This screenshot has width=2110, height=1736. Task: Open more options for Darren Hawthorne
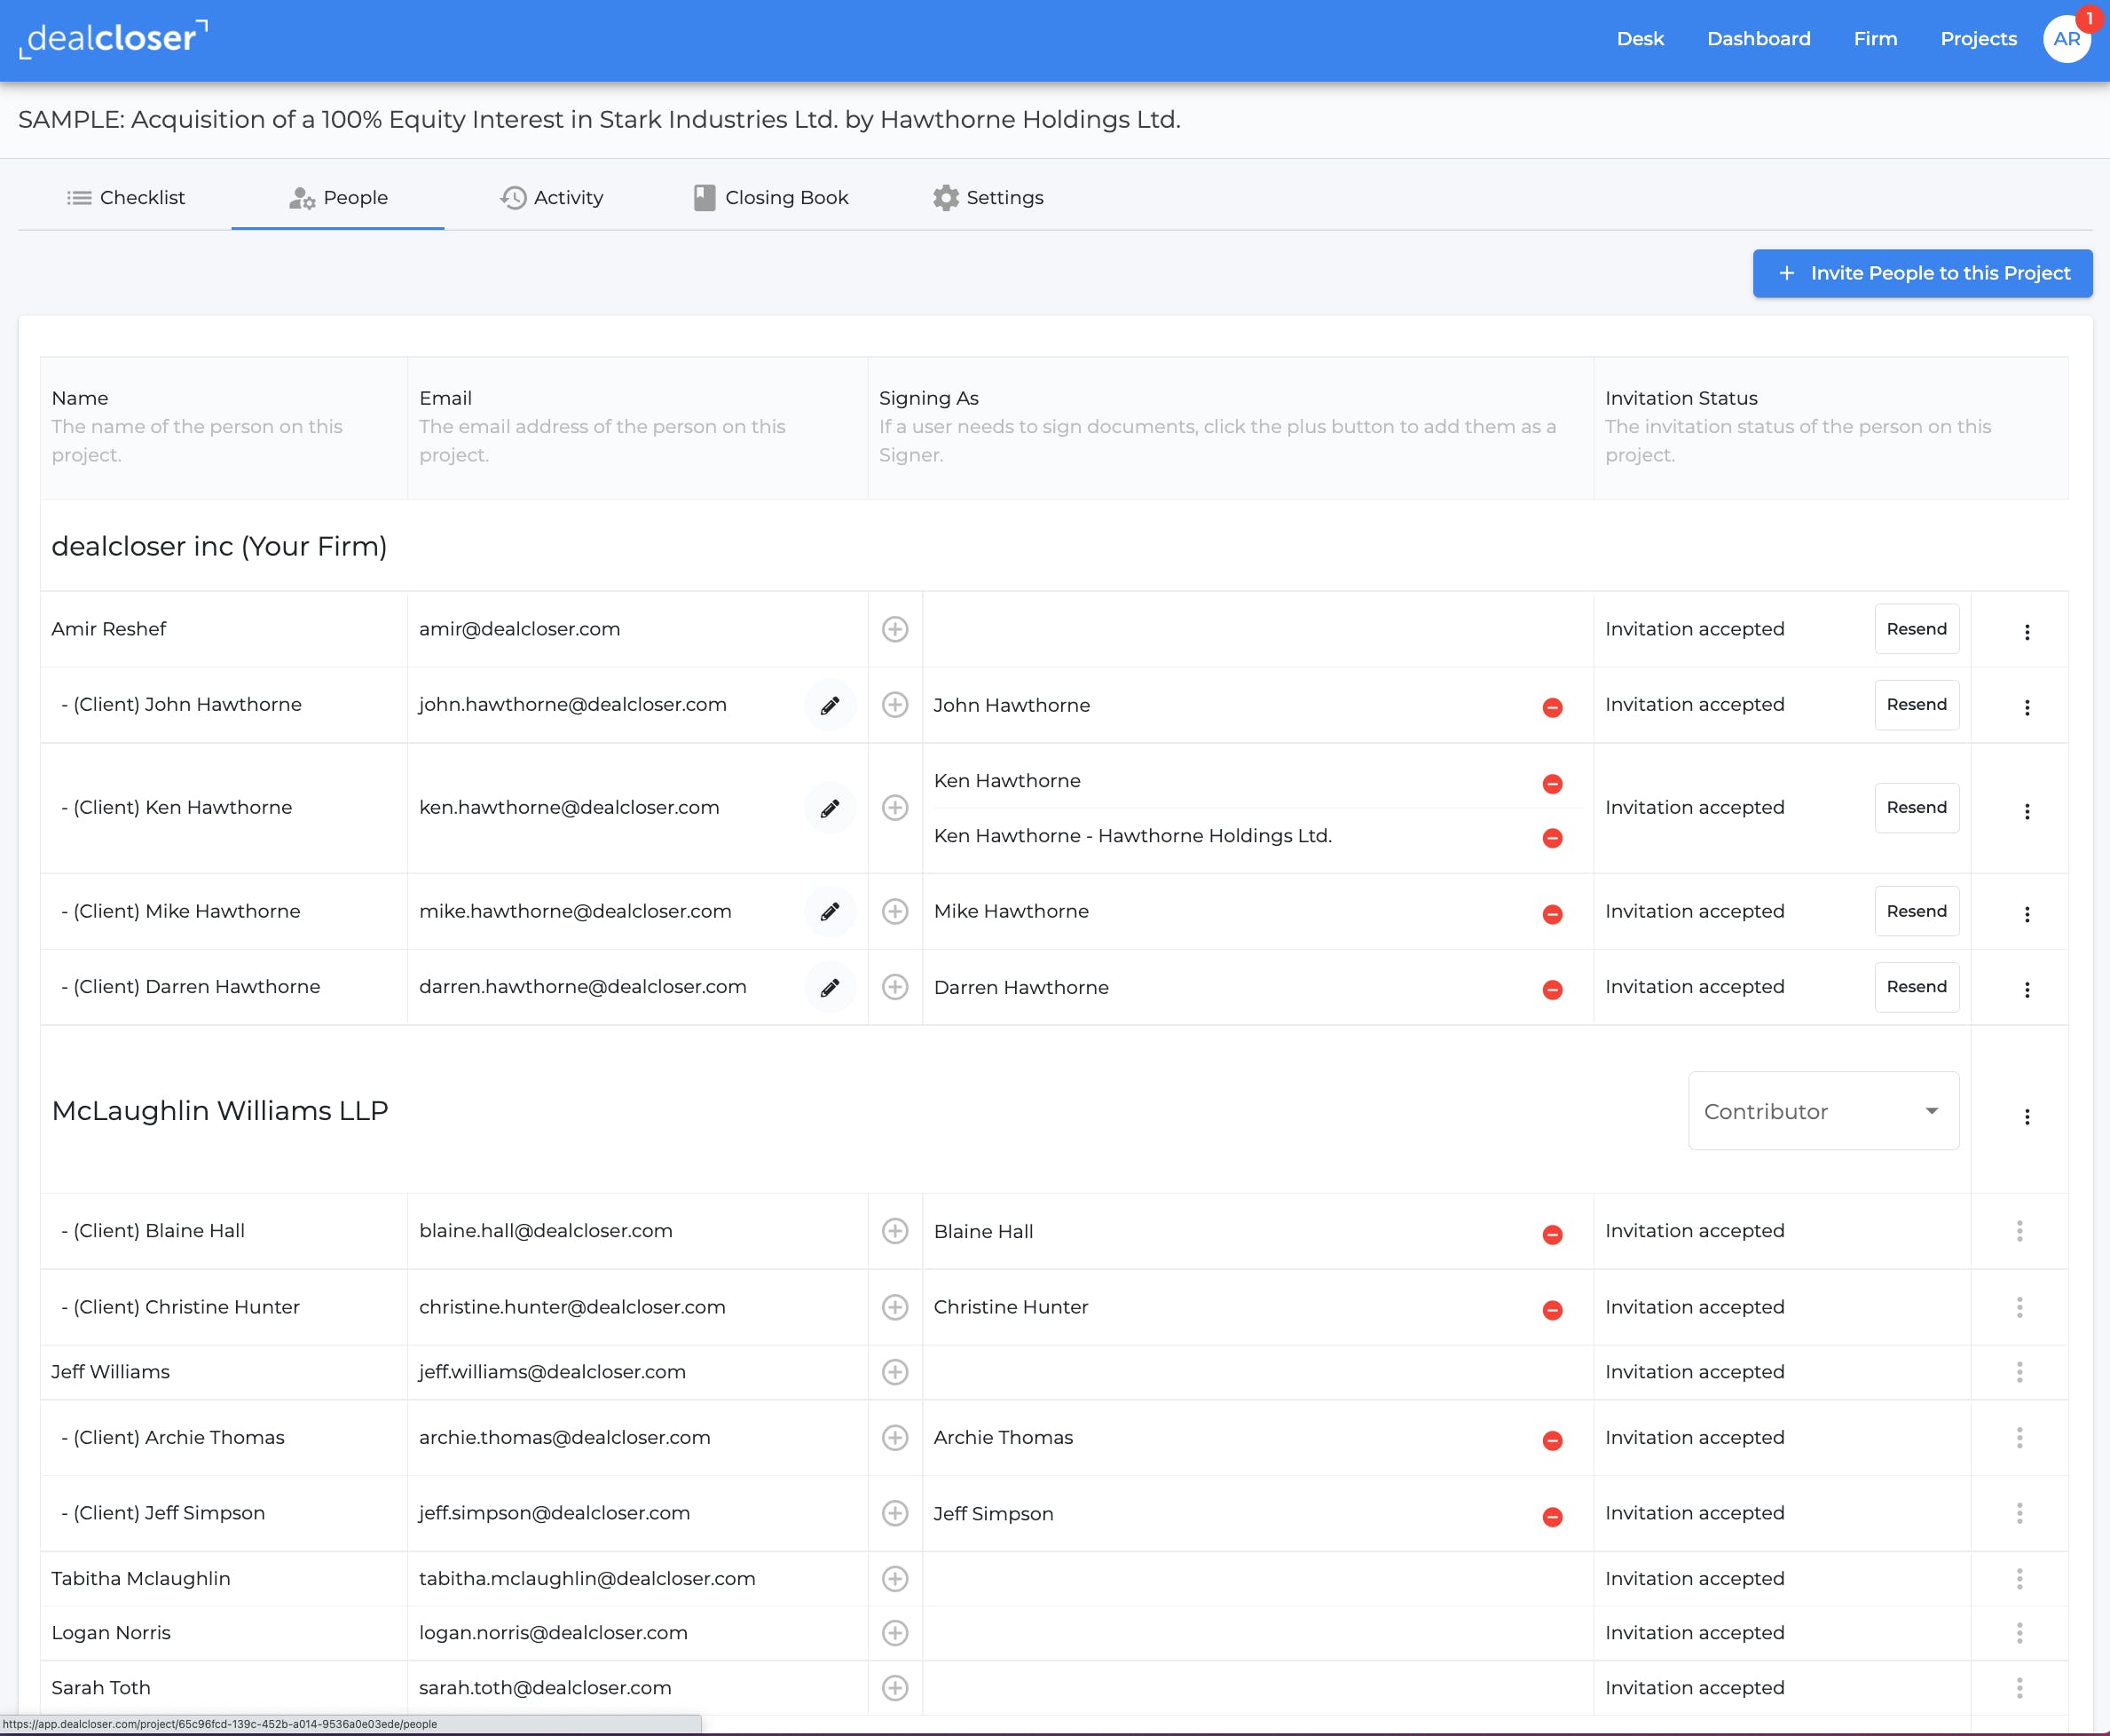(2027, 990)
